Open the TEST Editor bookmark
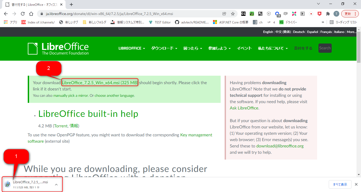Image resolution: width=361 pixels, height=192 pixels. click(160, 22)
